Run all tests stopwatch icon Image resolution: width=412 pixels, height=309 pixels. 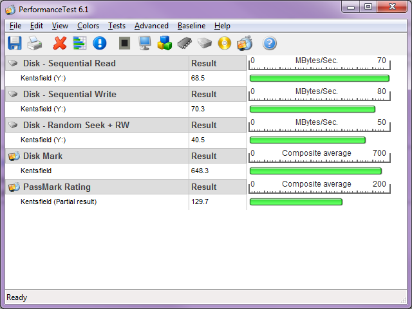[x=245, y=43]
